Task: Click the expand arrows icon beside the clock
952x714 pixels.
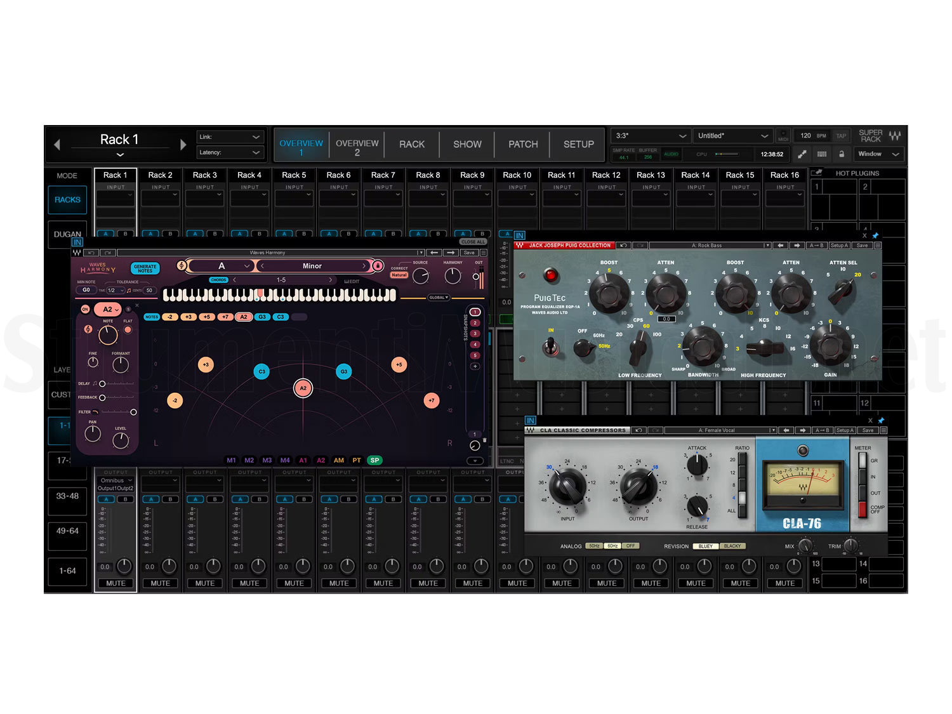Action: (x=802, y=154)
